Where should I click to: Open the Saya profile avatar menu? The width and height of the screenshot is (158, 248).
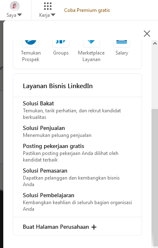(x=15, y=6)
